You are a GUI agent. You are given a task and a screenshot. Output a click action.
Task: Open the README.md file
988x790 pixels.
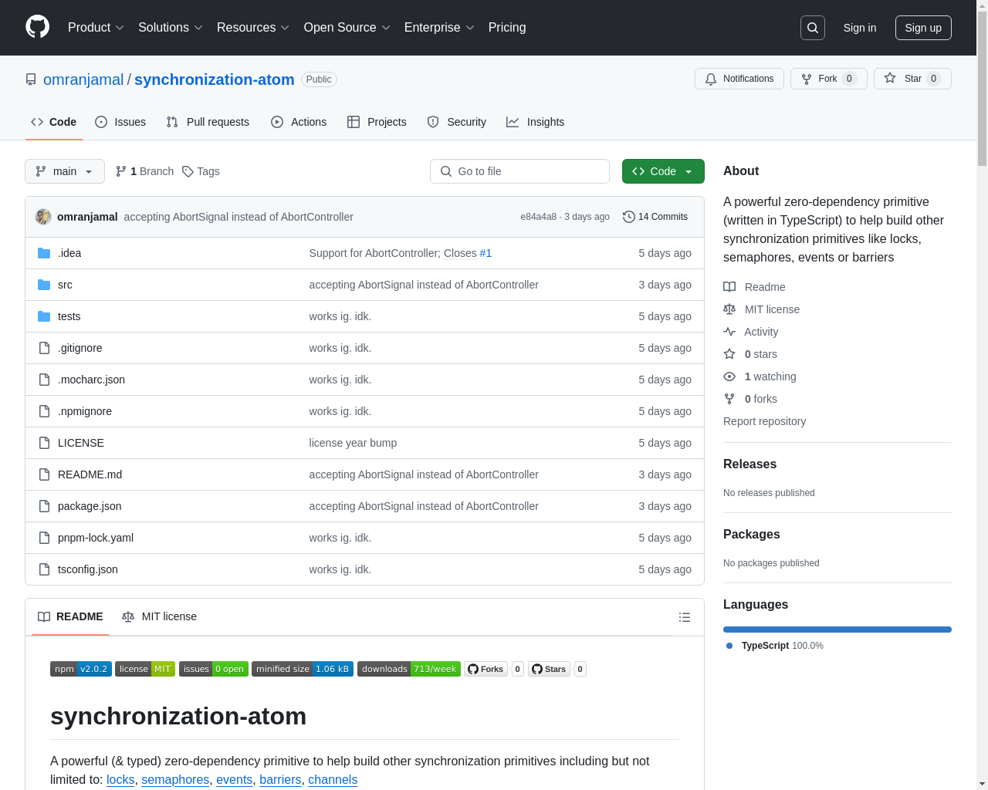pyautogui.click(x=90, y=474)
